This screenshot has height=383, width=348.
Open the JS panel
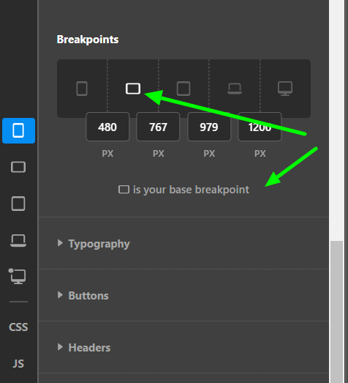coord(18,364)
